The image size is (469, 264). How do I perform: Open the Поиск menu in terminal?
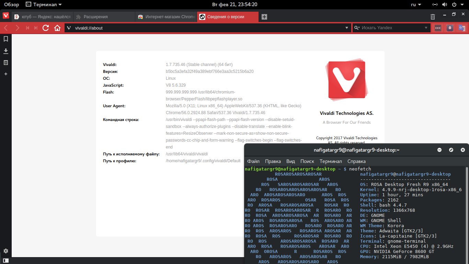click(x=307, y=161)
